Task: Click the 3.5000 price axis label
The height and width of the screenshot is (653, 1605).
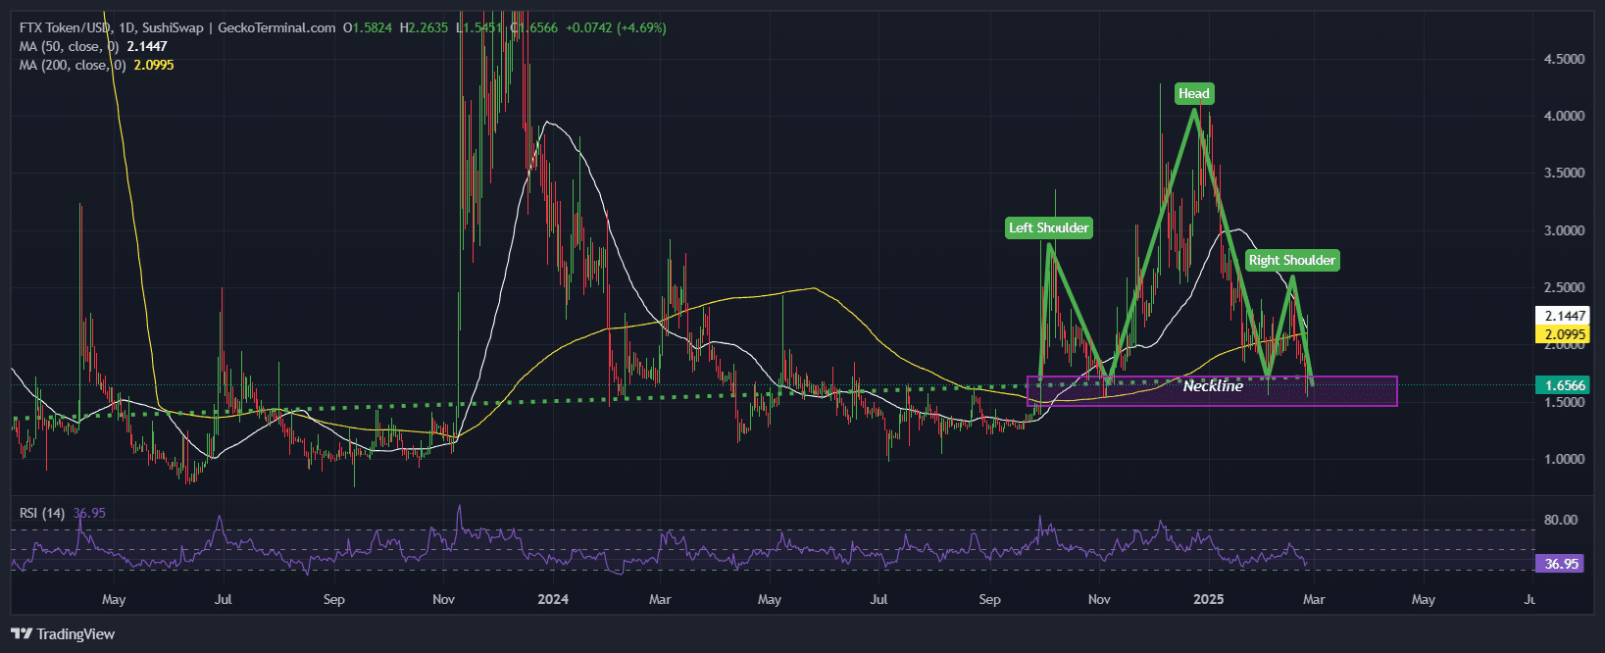Action: click(1565, 173)
